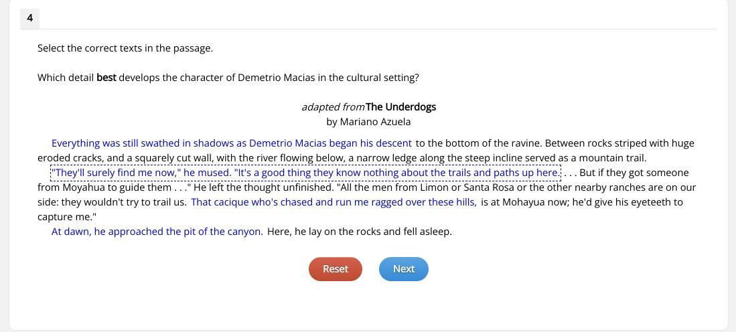
Task: Click 'Here, he lay on the rocks' sentence
Action: 360,232
